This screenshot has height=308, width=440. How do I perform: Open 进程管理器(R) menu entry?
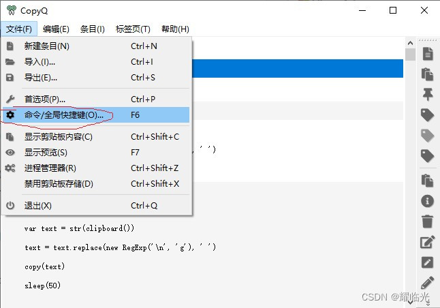pyautogui.click(x=97, y=168)
